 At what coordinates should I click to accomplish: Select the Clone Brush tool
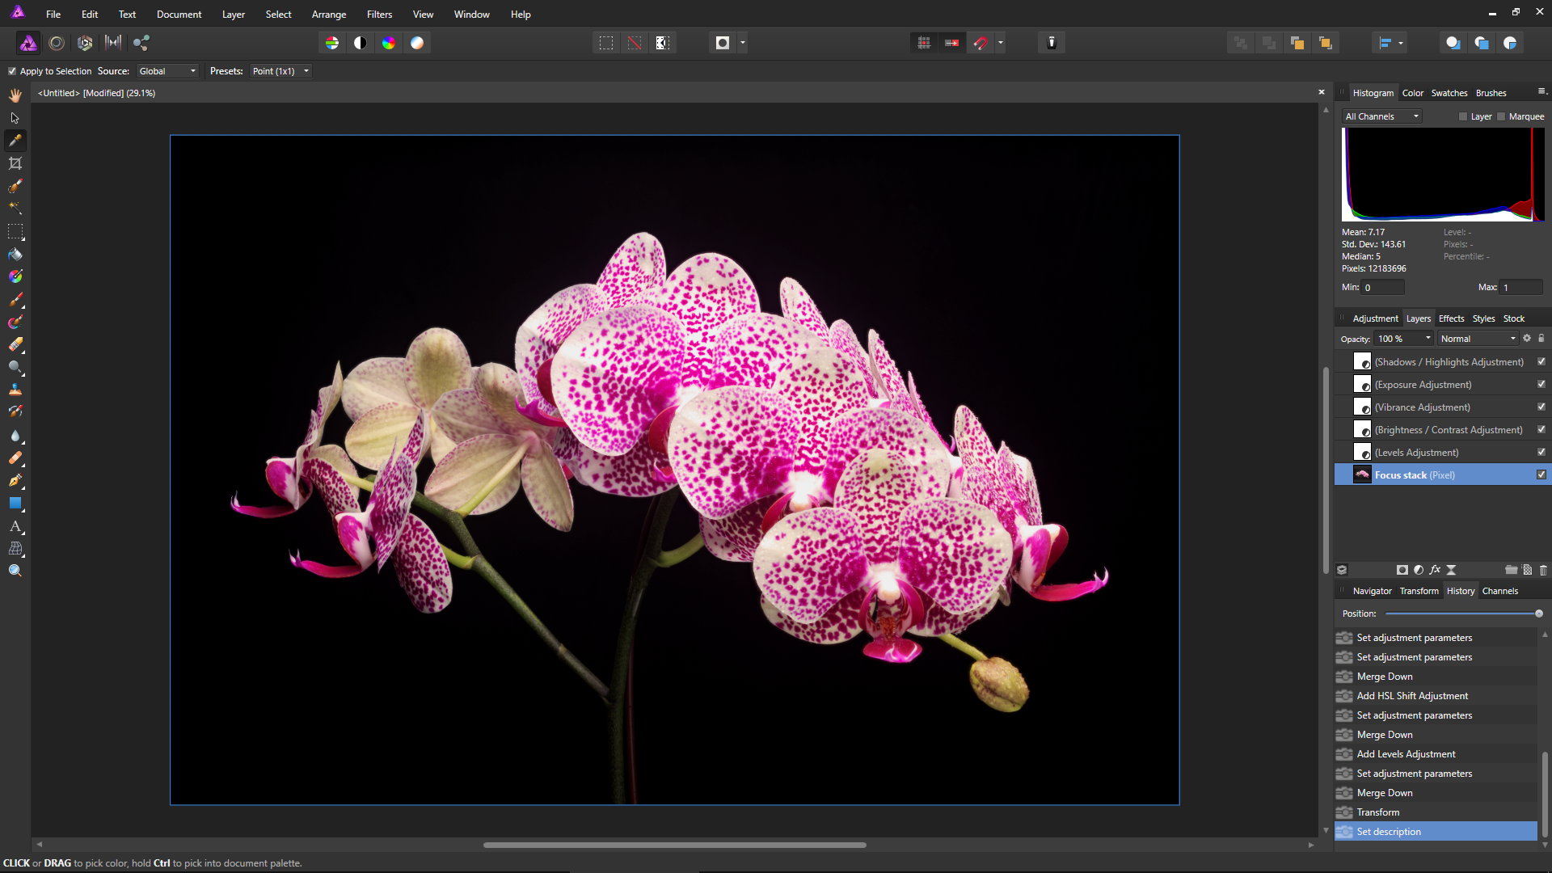pyautogui.click(x=15, y=390)
